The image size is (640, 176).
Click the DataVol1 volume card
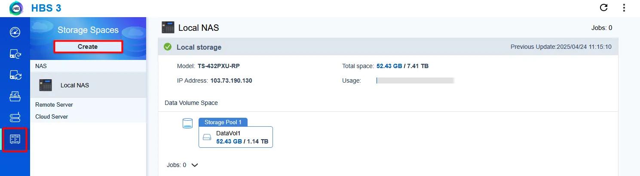236,137
